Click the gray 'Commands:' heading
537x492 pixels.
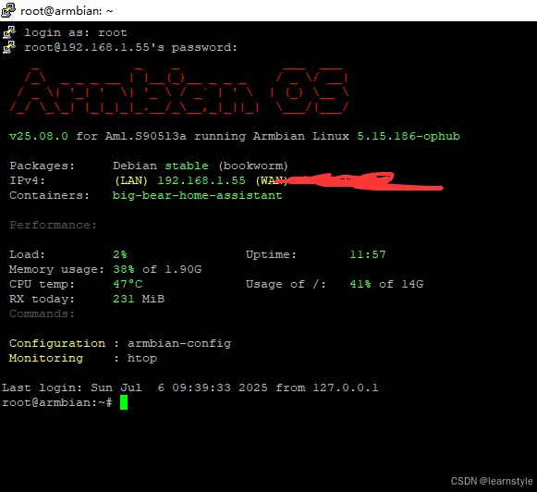click(x=42, y=314)
